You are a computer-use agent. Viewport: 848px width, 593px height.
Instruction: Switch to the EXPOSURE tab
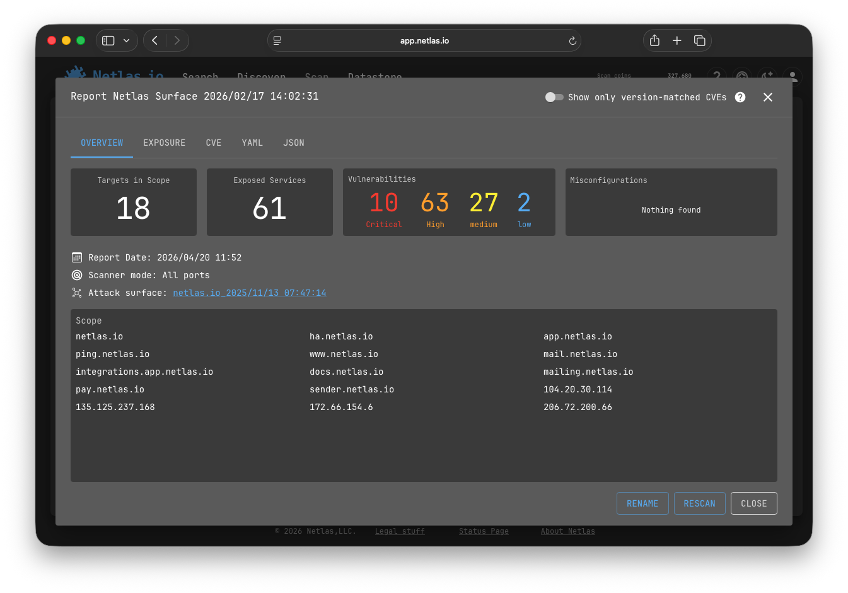tap(164, 143)
